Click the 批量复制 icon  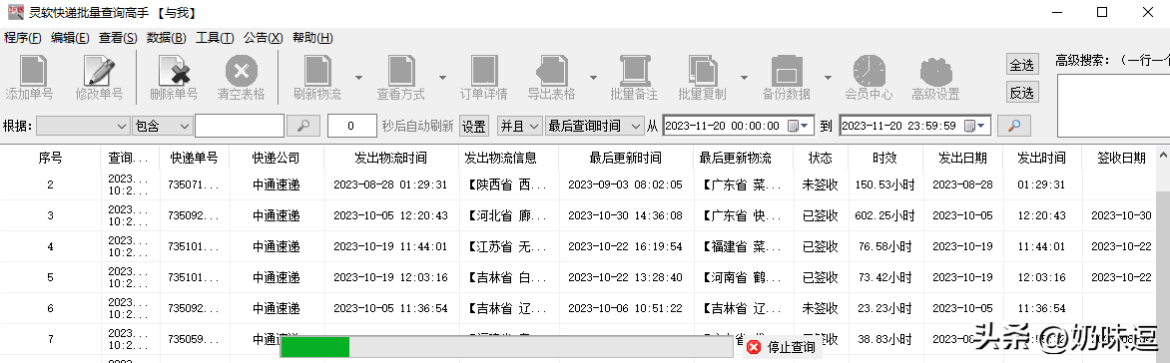[702, 71]
